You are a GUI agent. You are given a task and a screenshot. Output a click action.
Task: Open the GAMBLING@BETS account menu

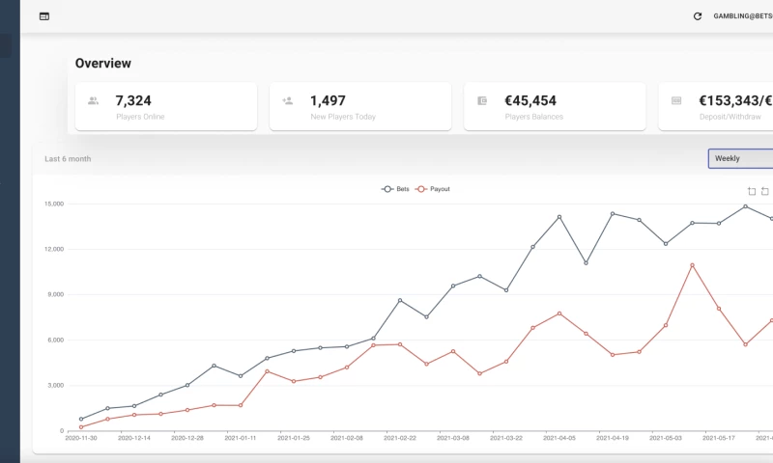[x=742, y=16]
